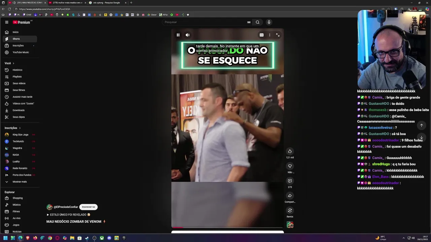Enter fullscreen on the Shorts player
Screen dimensions: 431x242
pos(278,35)
